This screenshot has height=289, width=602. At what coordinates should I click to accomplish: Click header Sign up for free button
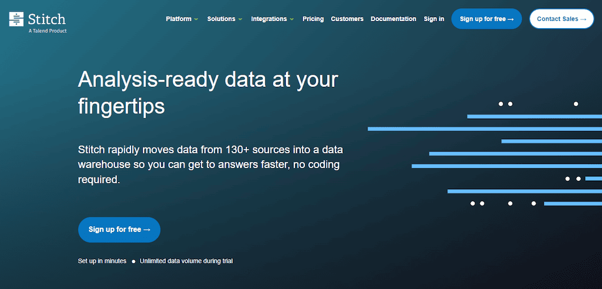point(486,19)
